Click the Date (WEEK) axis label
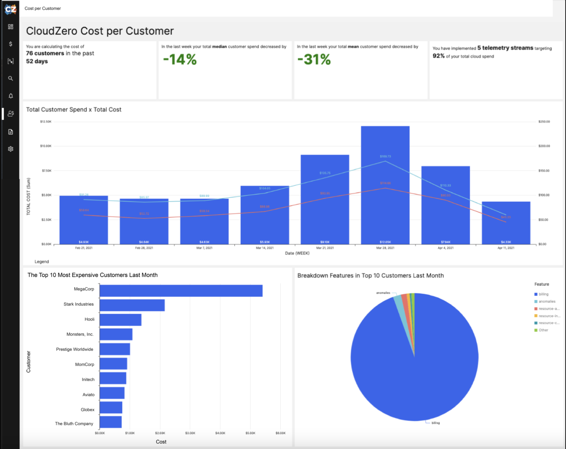The width and height of the screenshot is (566, 449). 297,253
